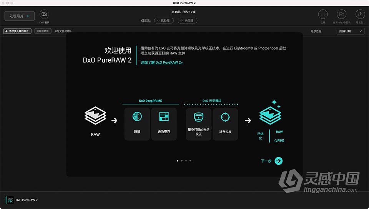Click the 在 Finder 中显示 folder icon
The image size is (369, 209).
[341, 14]
